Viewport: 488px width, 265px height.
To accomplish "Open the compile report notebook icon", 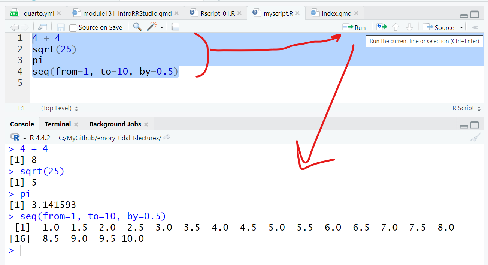I will 175,27.
